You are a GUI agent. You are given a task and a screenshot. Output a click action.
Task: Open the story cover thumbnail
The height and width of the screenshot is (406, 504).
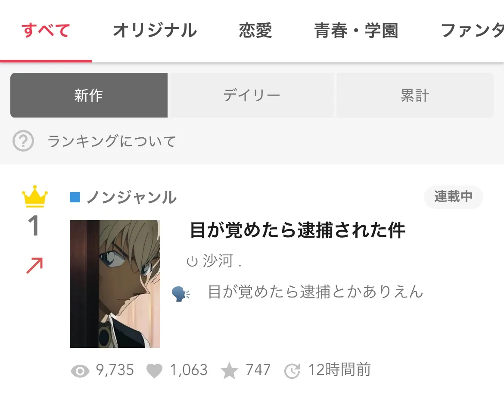[115, 284]
